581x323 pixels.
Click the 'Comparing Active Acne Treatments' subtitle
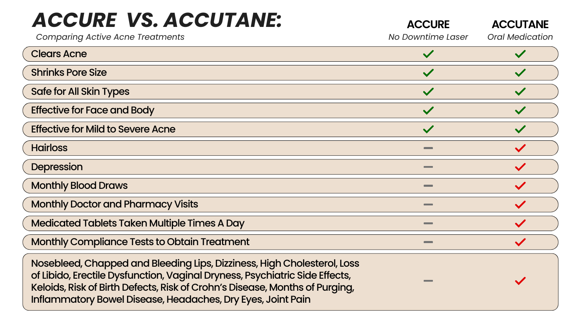point(110,37)
